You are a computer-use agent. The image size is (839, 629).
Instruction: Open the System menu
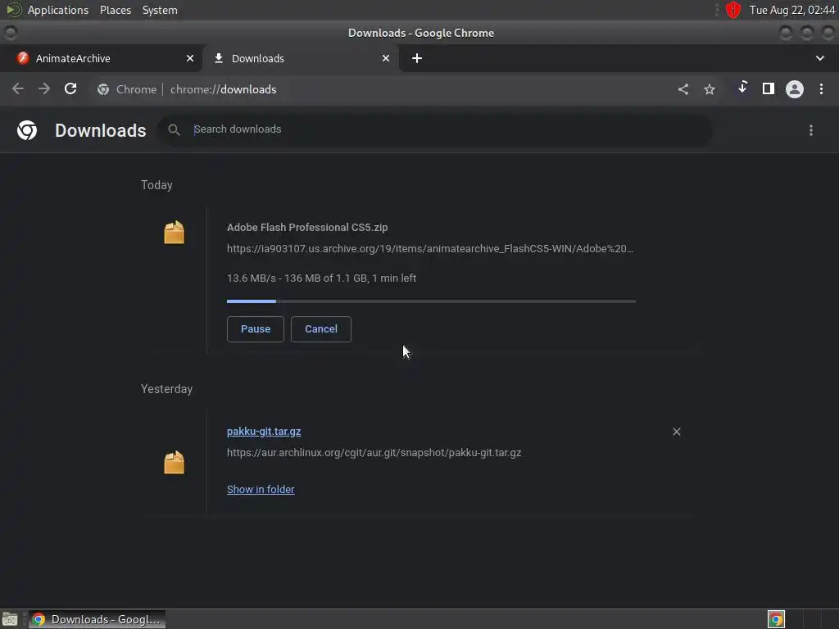160,10
